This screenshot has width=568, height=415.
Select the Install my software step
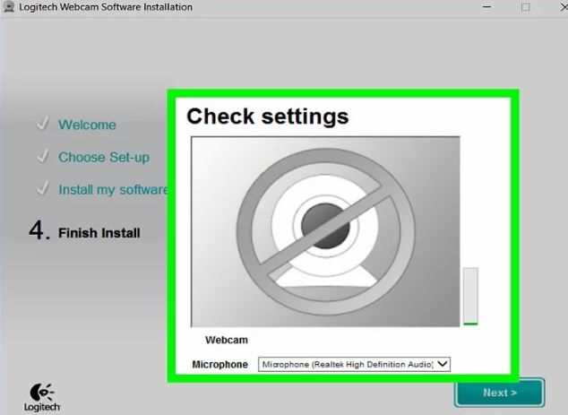(113, 189)
